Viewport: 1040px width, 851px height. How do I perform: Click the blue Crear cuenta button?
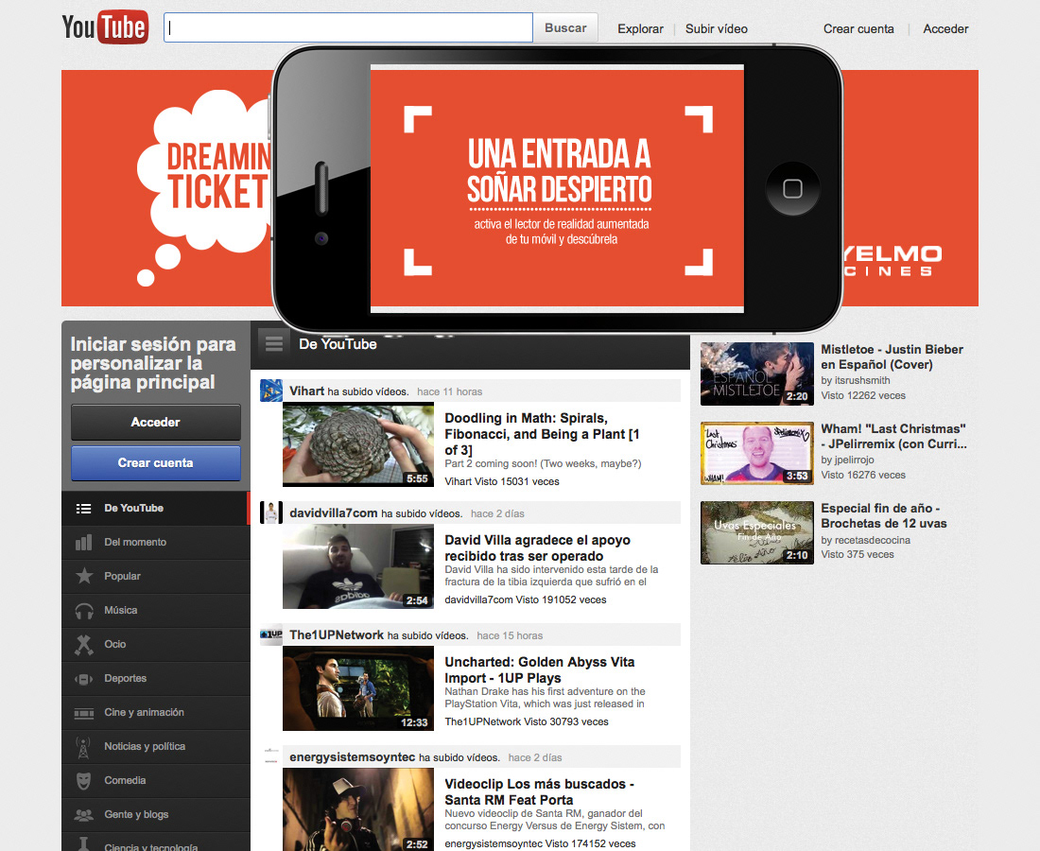point(155,463)
